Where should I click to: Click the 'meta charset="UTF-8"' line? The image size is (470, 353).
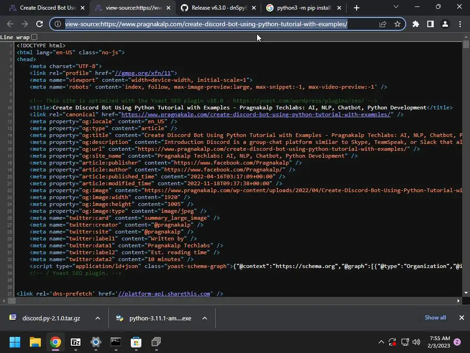(66, 66)
